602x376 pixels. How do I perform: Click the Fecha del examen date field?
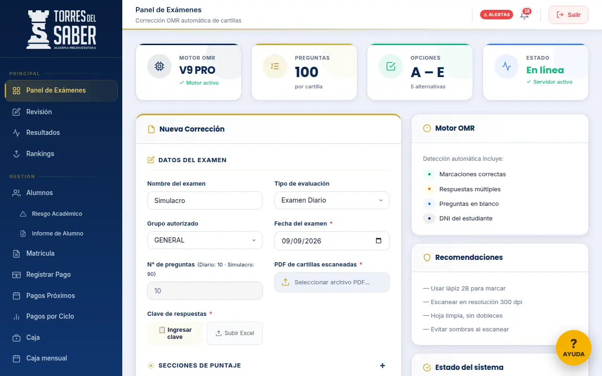(x=332, y=241)
